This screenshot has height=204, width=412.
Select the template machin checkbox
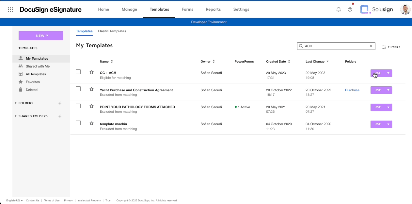coord(78,123)
